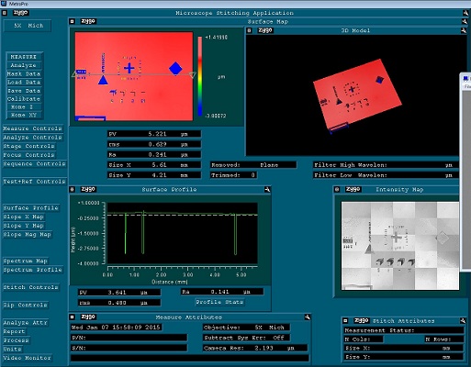Click the Home XY button

[24, 115]
